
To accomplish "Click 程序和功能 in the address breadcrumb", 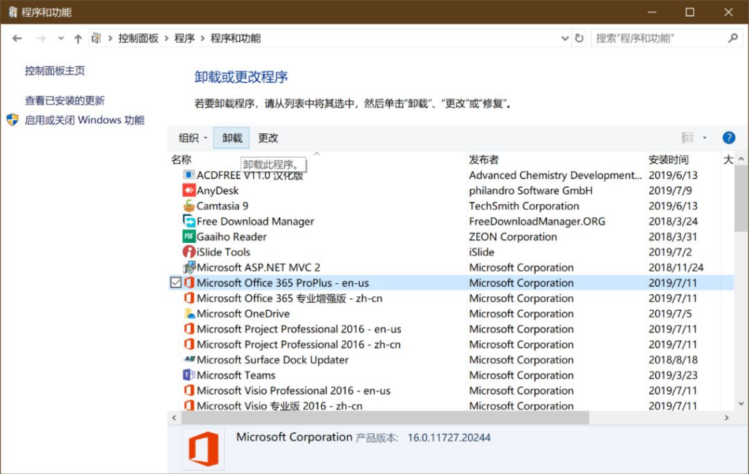I will (236, 38).
